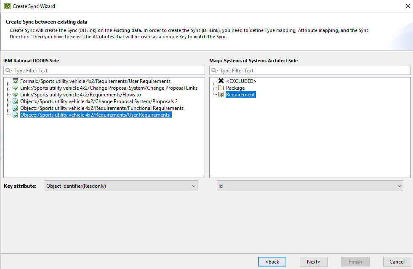The width and height of the screenshot is (413, 269).
Task: Open the Object Identifier key attribute dropdown
Action: coord(121,186)
